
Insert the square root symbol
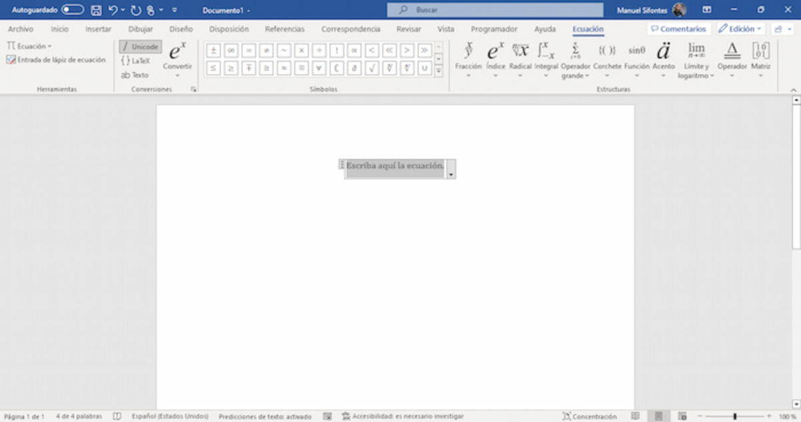tap(371, 67)
